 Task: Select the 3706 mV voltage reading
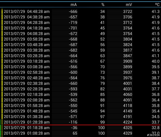click(x=128, y=17)
